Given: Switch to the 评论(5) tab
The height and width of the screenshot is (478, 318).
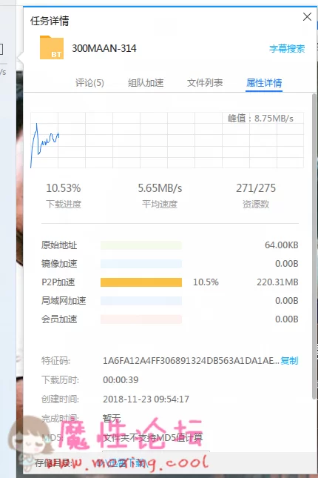Looking at the screenshot, I should click(89, 82).
